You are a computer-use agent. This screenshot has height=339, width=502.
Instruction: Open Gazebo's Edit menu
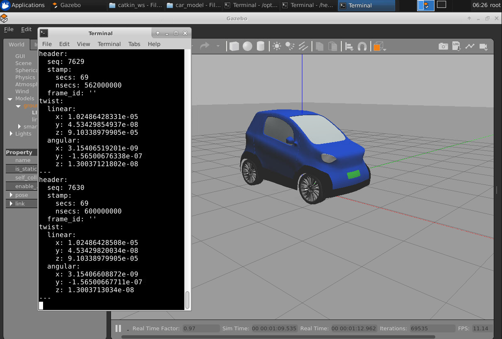[x=27, y=29]
